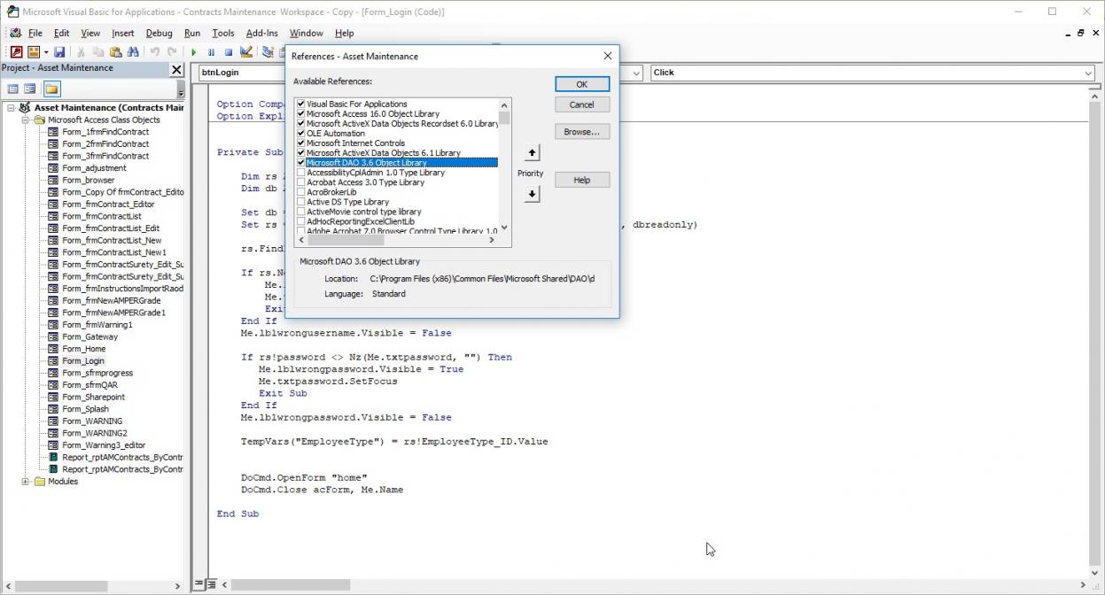Click Help in References dialog
Screen dimensions: 1105x595
(582, 180)
